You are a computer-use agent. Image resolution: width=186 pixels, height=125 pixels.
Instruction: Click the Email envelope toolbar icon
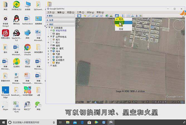pyautogui.click(x=128, y=16)
